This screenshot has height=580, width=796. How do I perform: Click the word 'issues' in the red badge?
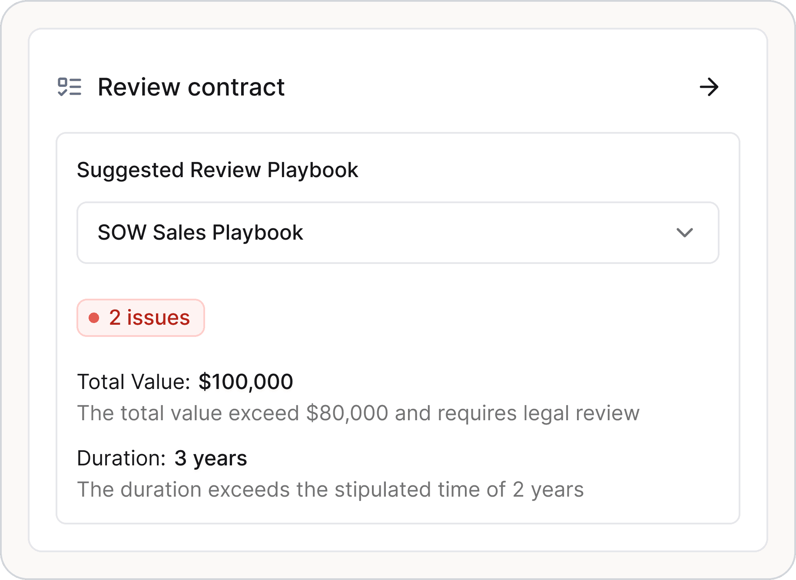pyautogui.click(x=158, y=318)
